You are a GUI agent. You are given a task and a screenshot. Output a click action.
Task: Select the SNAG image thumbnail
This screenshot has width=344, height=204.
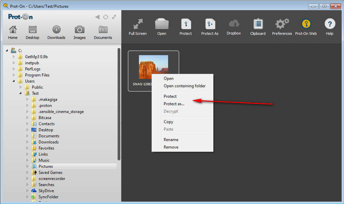[153, 67]
